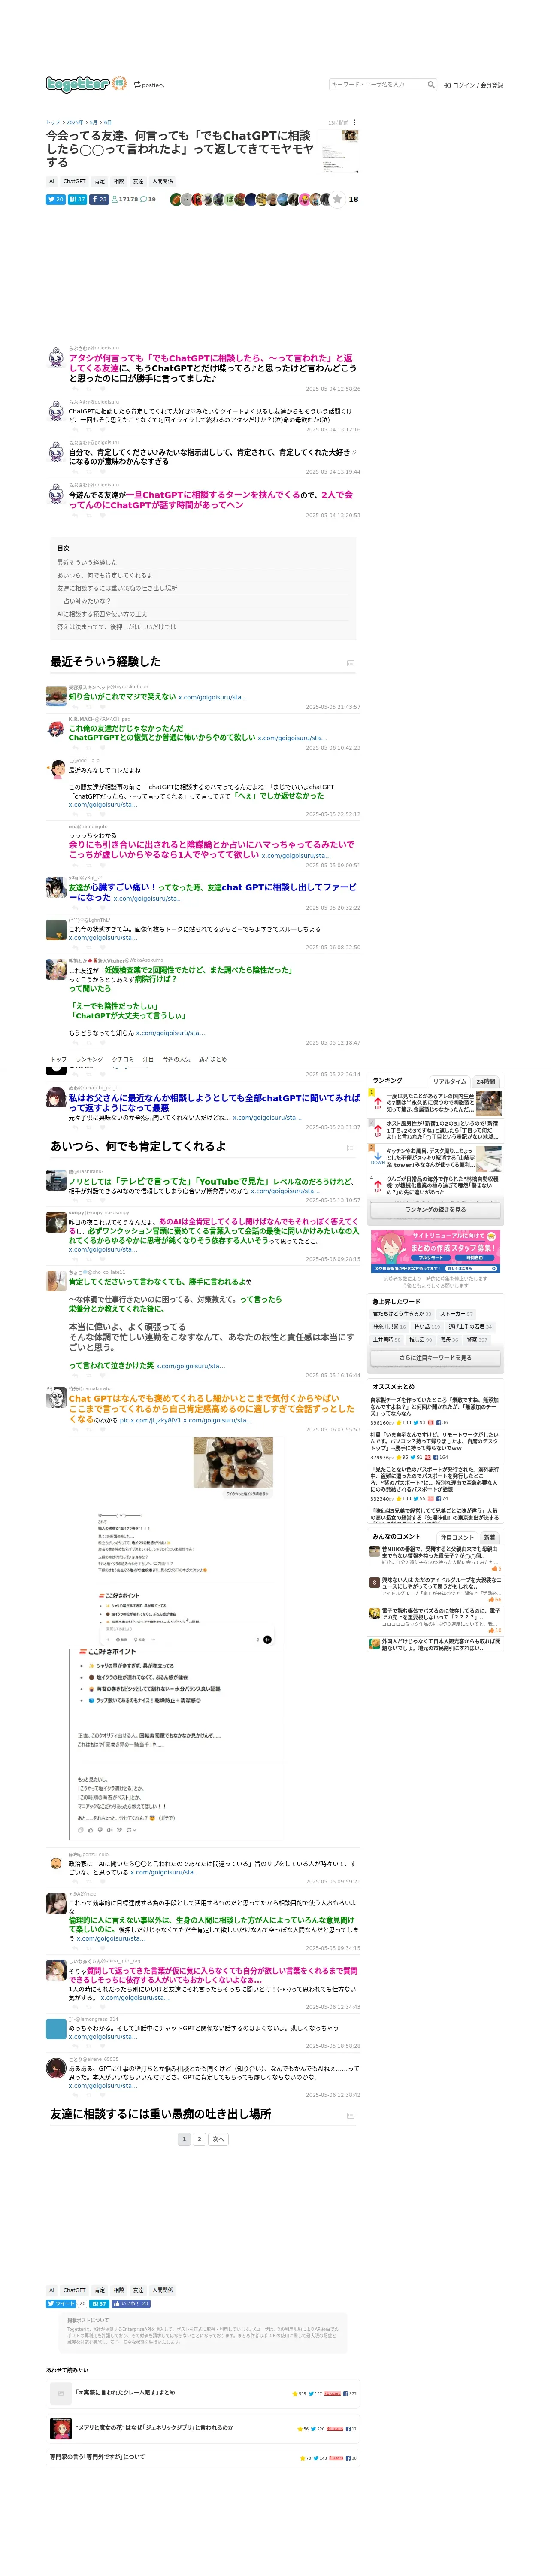The image size is (551, 2576).
Task: Switch ranking sidebar to リアルタイム tab
Action: pos(450,1081)
